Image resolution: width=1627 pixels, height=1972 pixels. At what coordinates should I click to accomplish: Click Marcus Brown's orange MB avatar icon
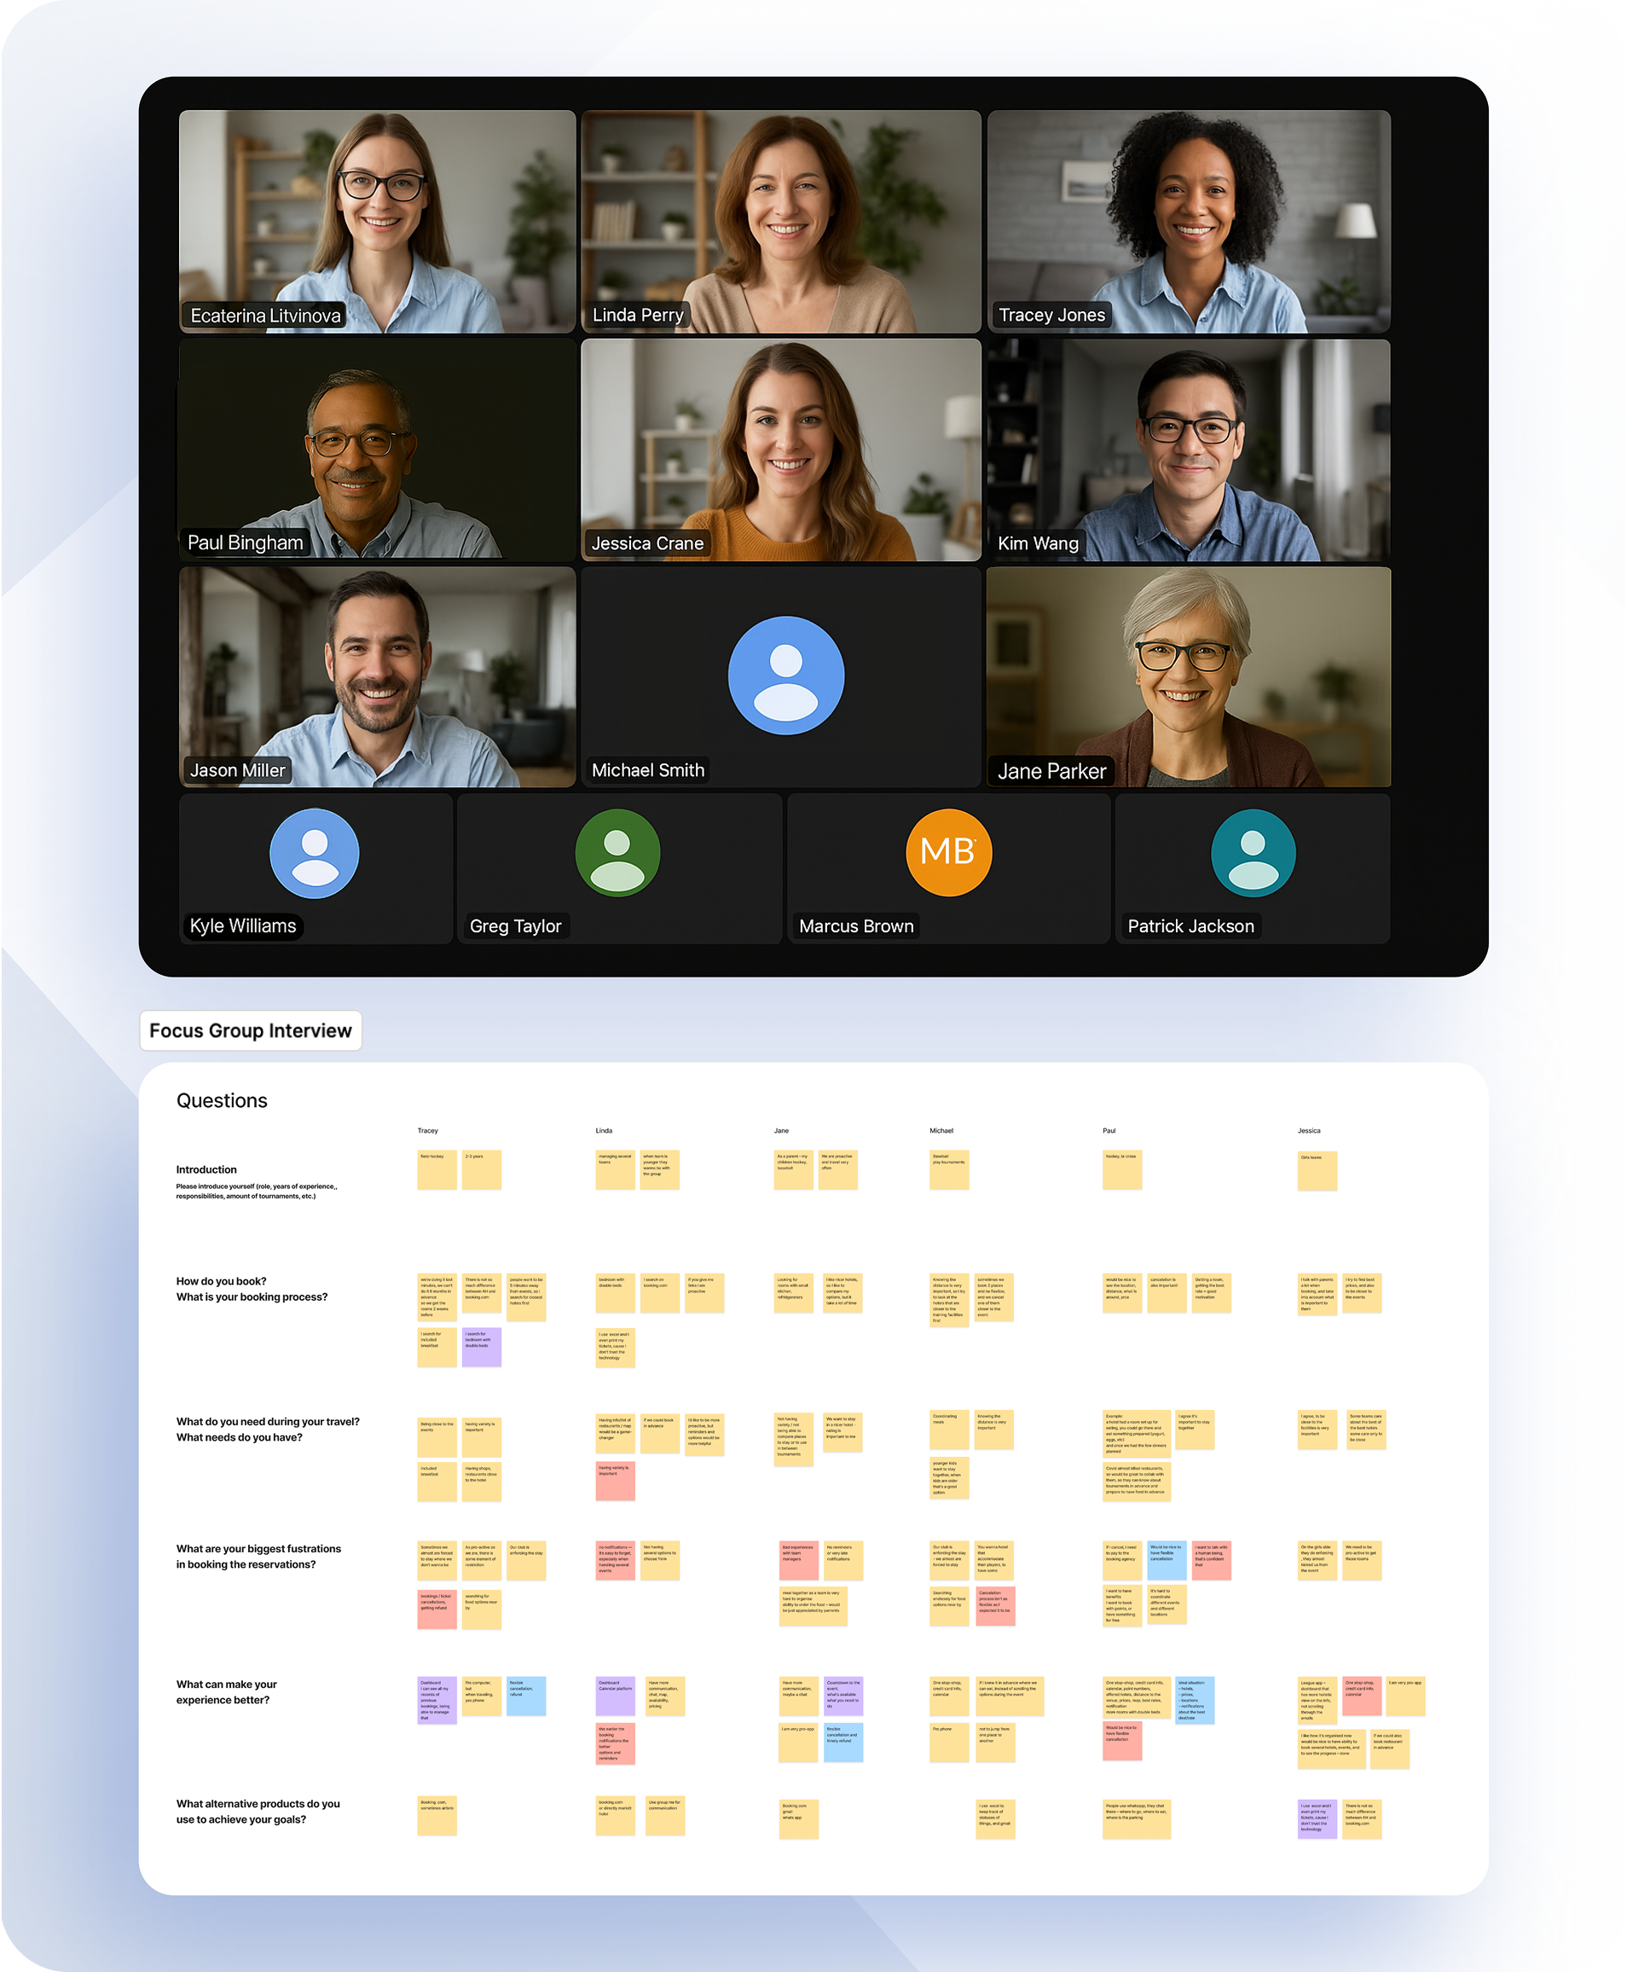click(947, 852)
